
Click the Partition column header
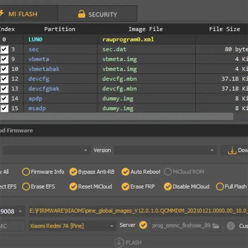(x=60, y=29)
